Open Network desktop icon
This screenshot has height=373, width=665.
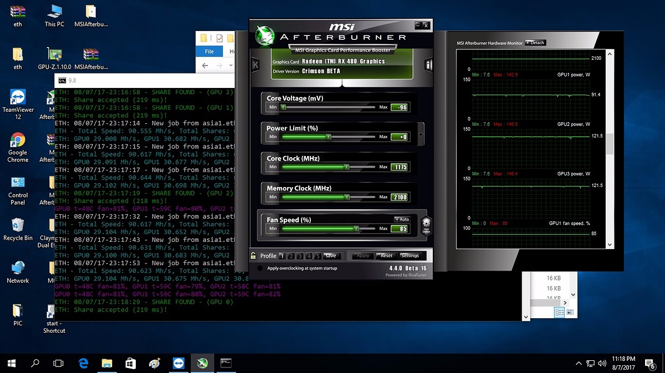[x=18, y=272]
